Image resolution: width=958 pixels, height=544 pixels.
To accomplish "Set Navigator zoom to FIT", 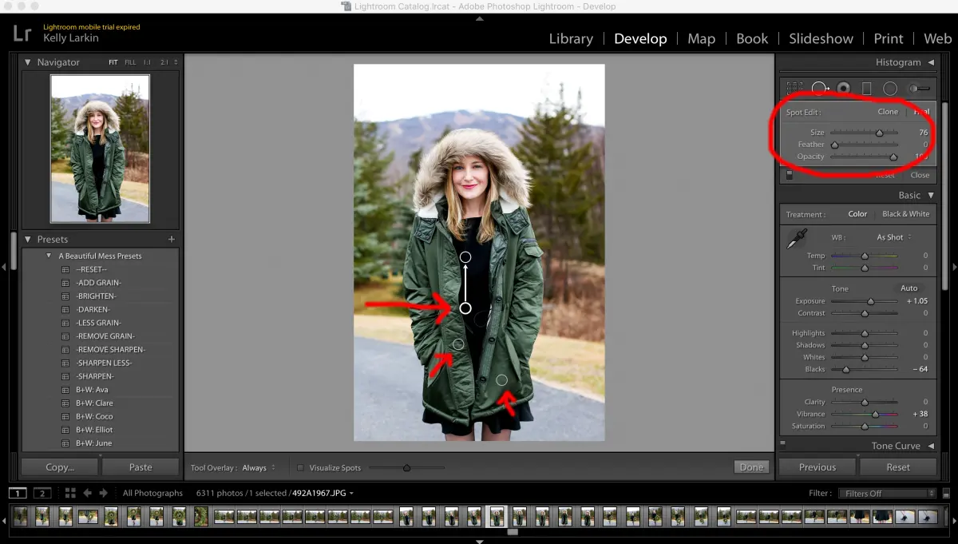I will 115,62.
